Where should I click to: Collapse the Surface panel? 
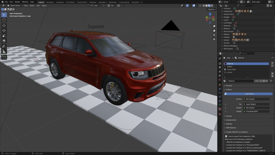pos(229,89)
